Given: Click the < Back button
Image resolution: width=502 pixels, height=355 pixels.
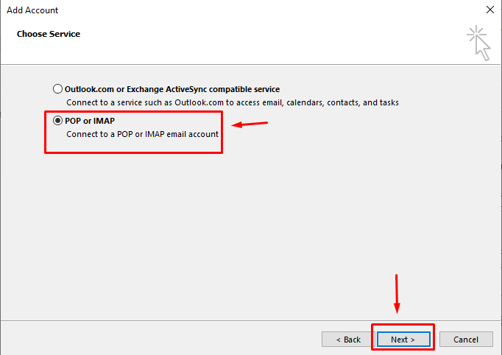Looking at the screenshot, I should [348, 340].
